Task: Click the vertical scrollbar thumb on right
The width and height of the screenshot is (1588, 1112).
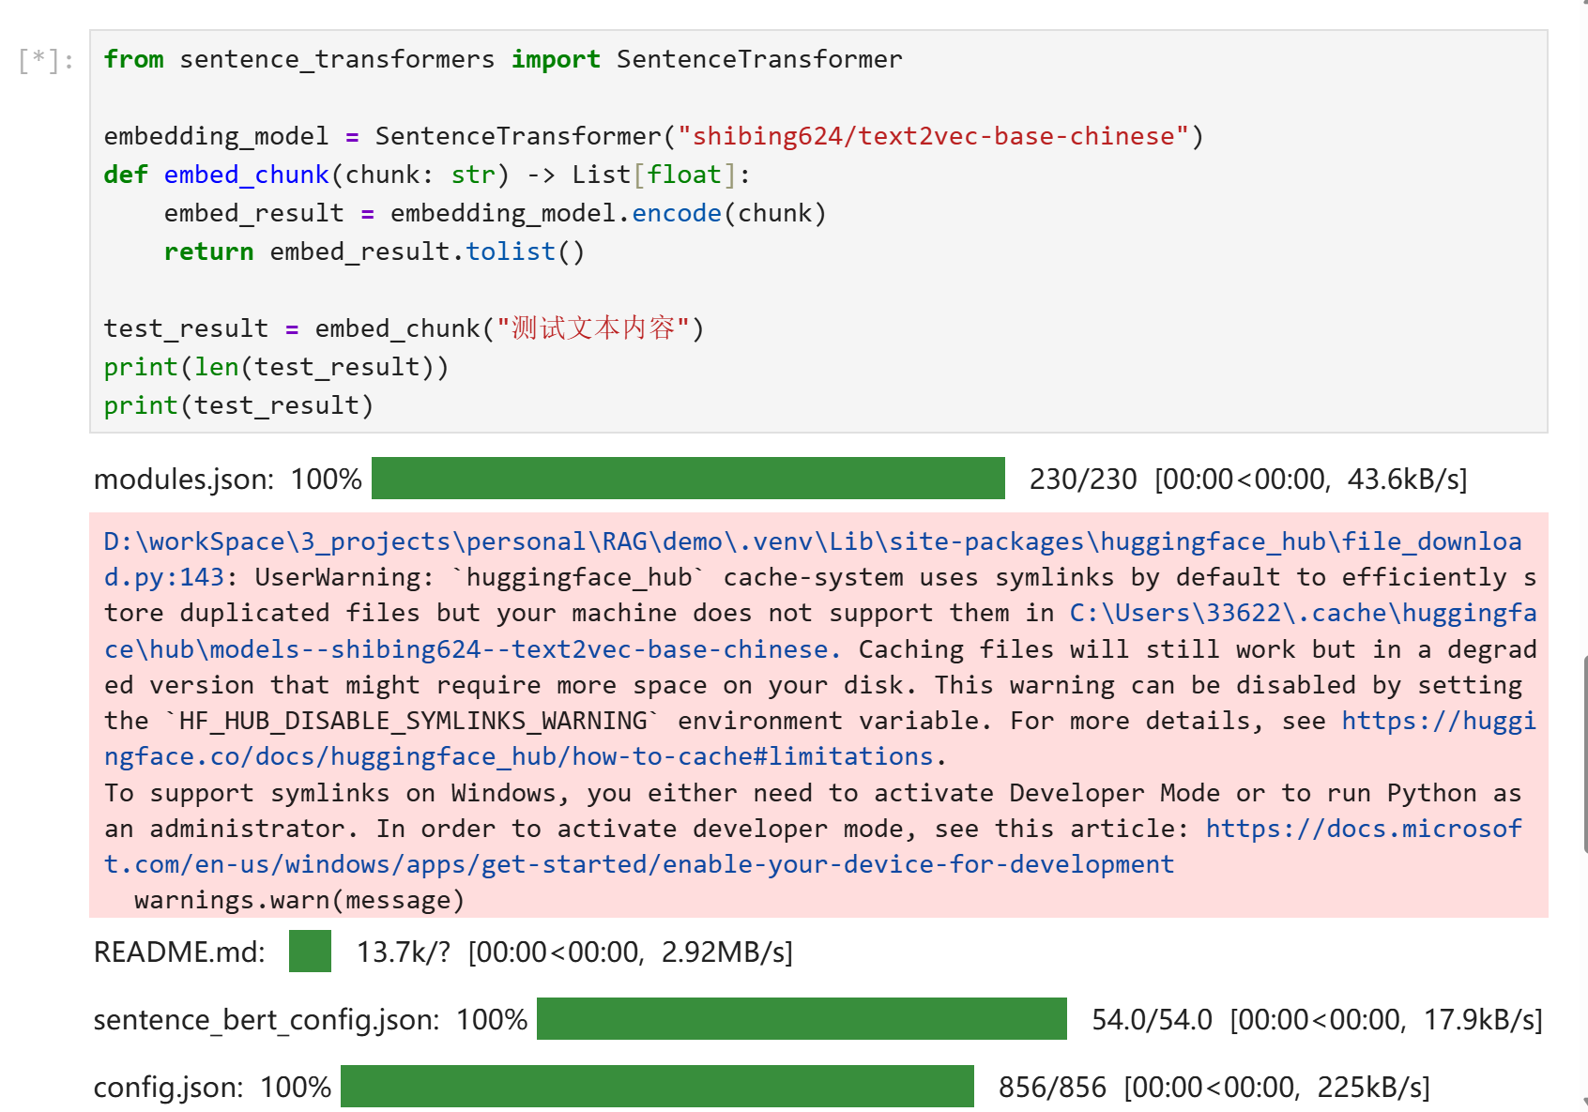Action: pyautogui.click(x=1584, y=751)
